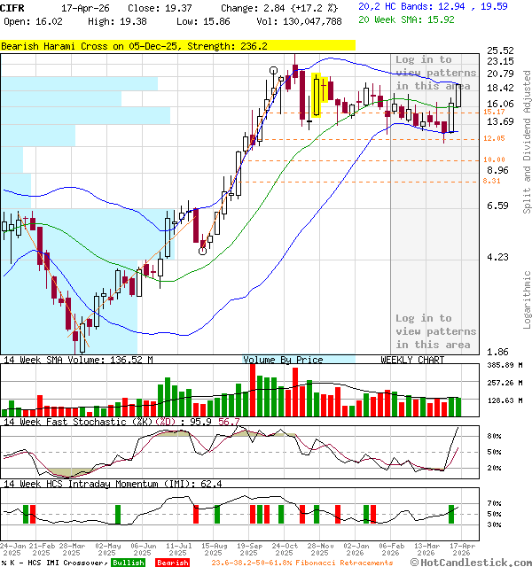The image size is (532, 567).
Task: Click the 8.31 Fibonacci retracement label
Action: point(494,181)
